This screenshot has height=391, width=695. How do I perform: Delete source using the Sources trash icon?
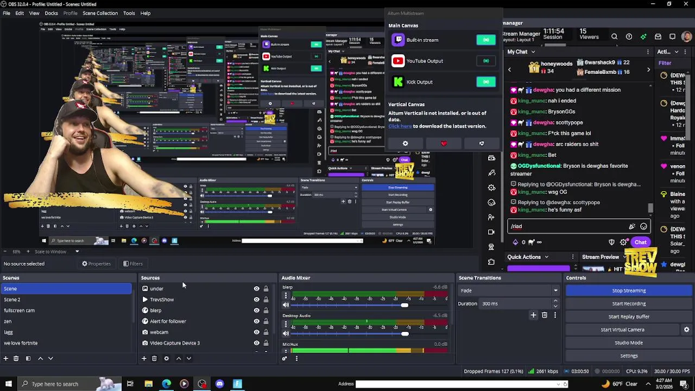coord(154,358)
